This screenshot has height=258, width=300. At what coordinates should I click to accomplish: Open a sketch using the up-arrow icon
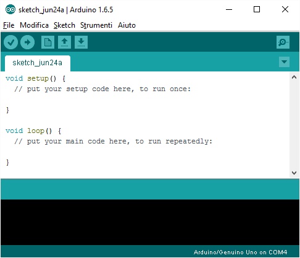[64, 42]
